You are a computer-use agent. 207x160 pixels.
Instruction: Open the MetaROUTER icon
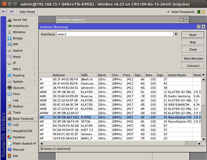click(x=10, y=131)
